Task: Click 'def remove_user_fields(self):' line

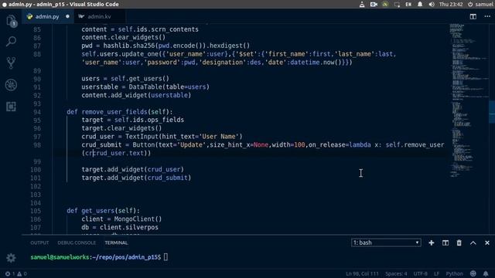Action: (x=120, y=112)
